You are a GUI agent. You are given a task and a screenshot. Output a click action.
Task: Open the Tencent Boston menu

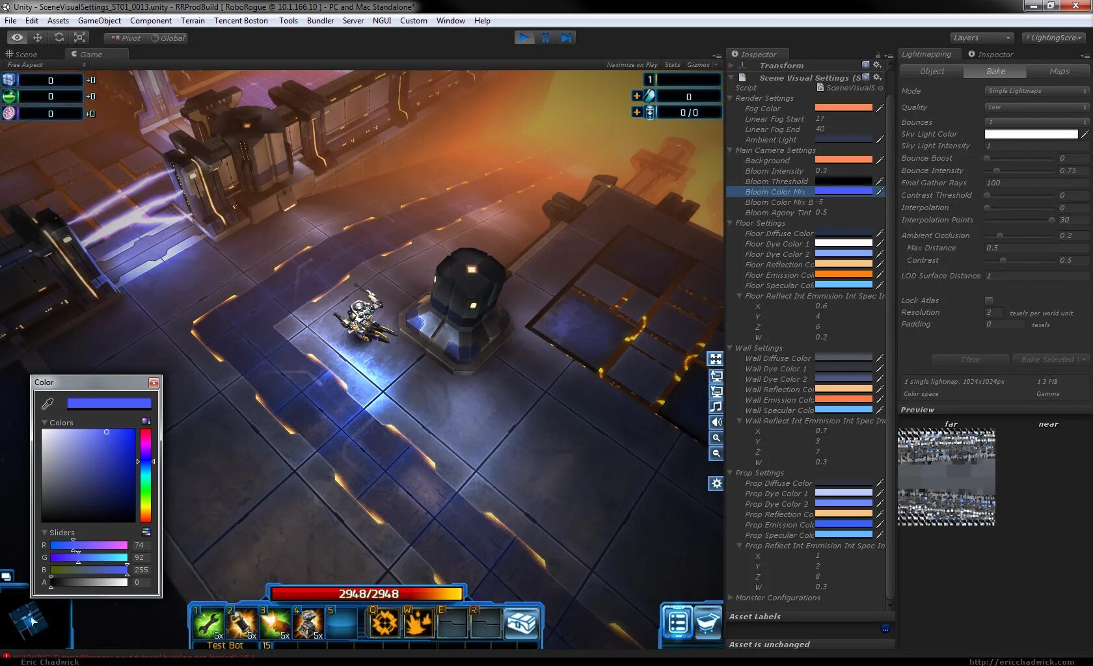[x=241, y=21]
